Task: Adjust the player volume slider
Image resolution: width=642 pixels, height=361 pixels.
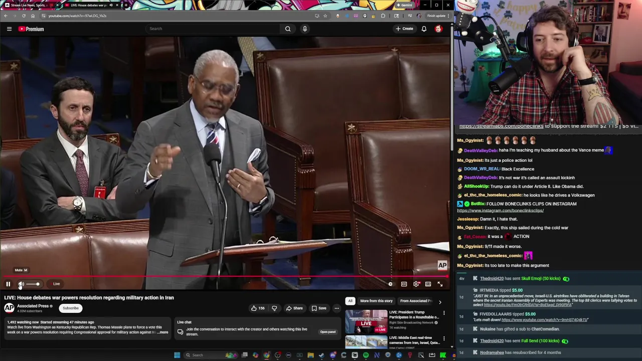Action: 33,284
